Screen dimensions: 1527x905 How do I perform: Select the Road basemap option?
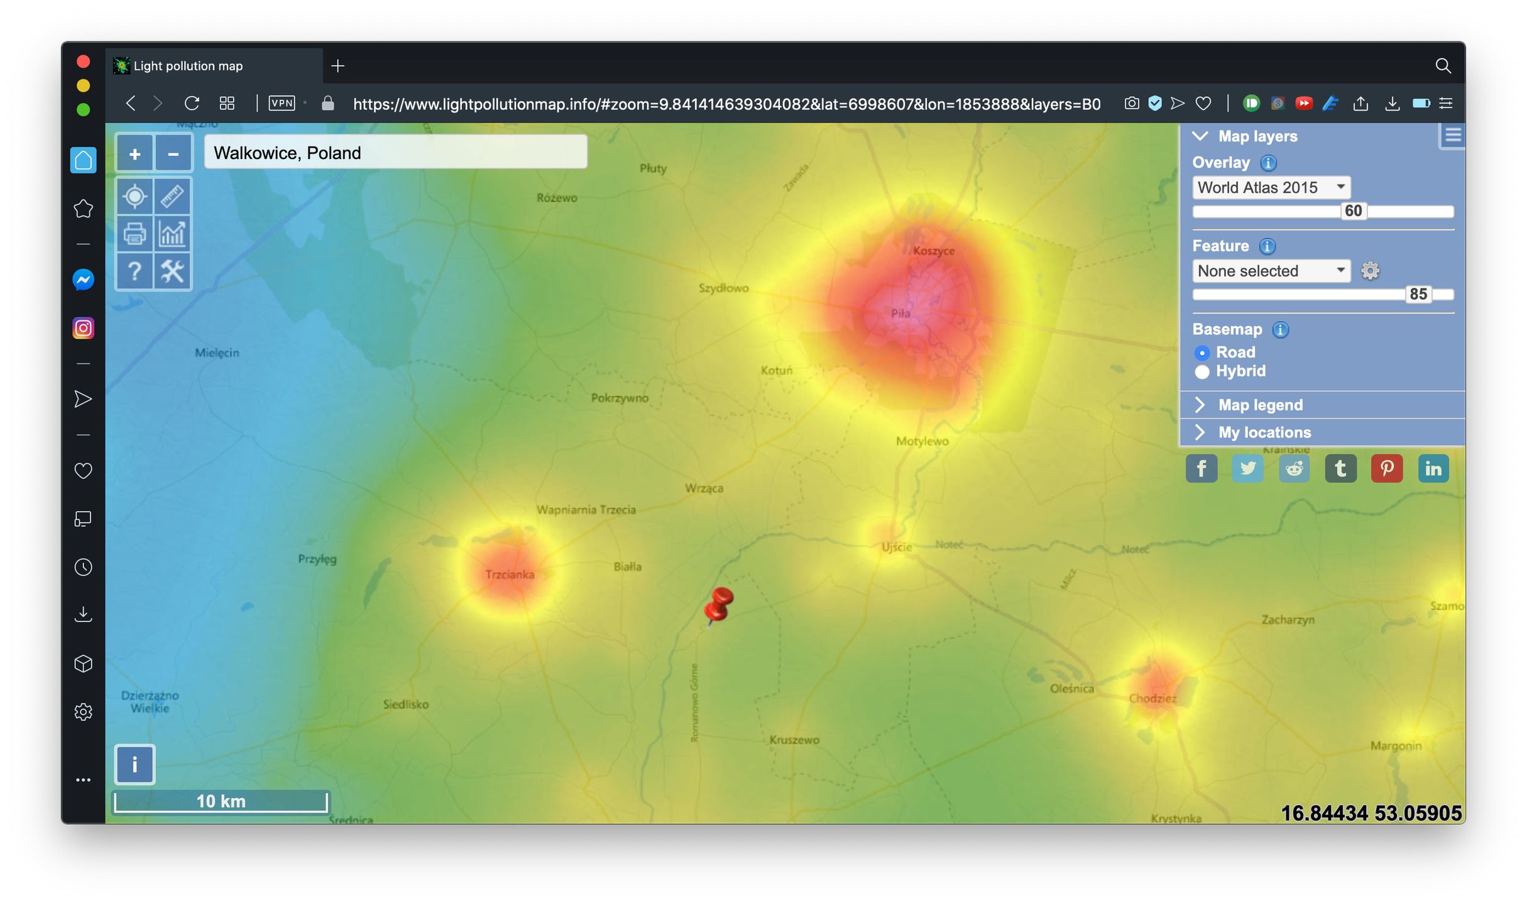coord(1202,353)
